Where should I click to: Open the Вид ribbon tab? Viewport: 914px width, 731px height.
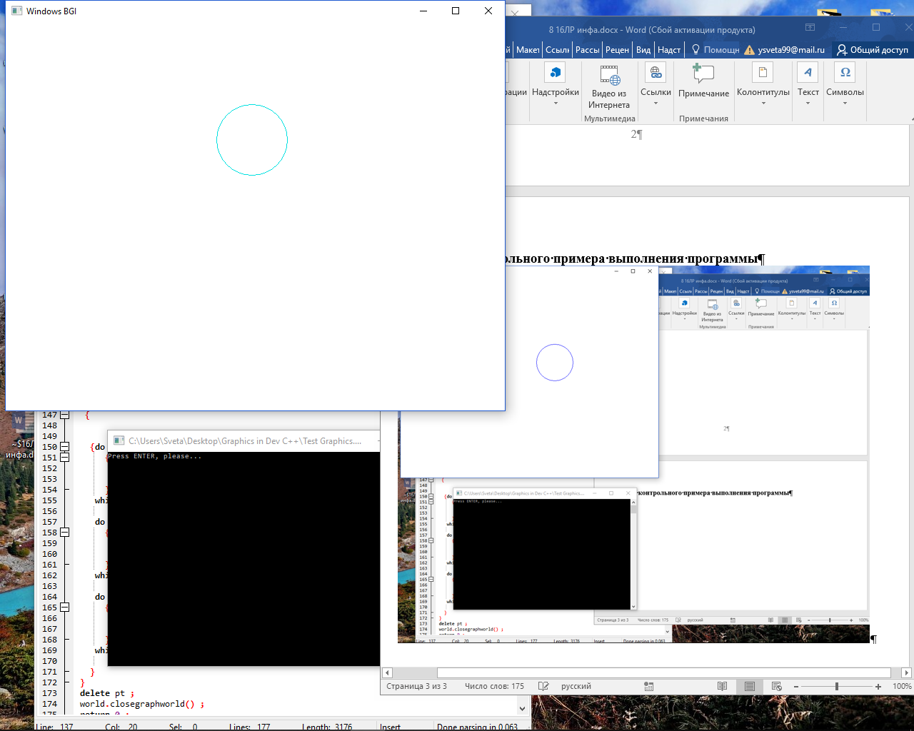pyautogui.click(x=643, y=50)
